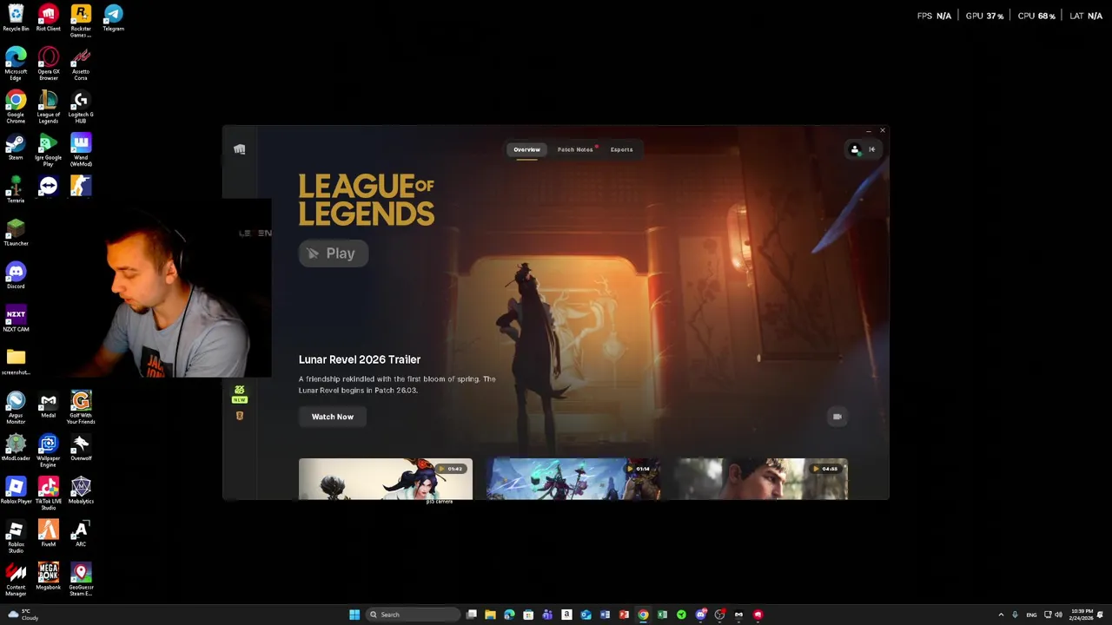Open taskbar volume control
Image resolution: width=1112 pixels, height=625 pixels.
(x=1058, y=615)
